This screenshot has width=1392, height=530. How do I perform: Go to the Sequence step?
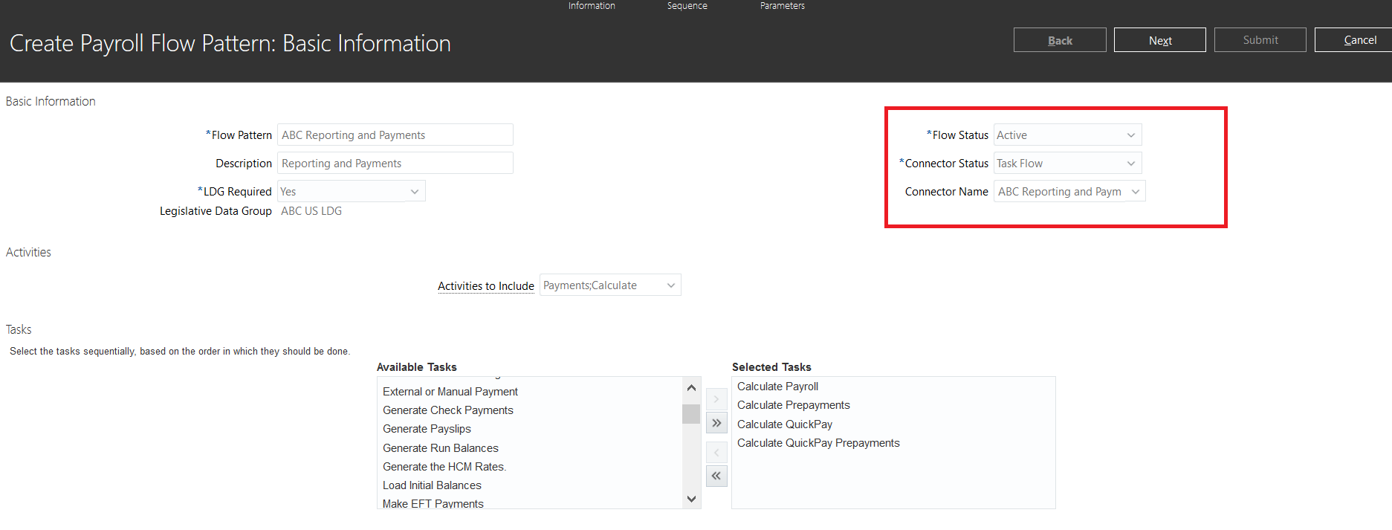tap(687, 6)
